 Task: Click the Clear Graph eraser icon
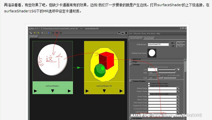click(x=42, y=33)
